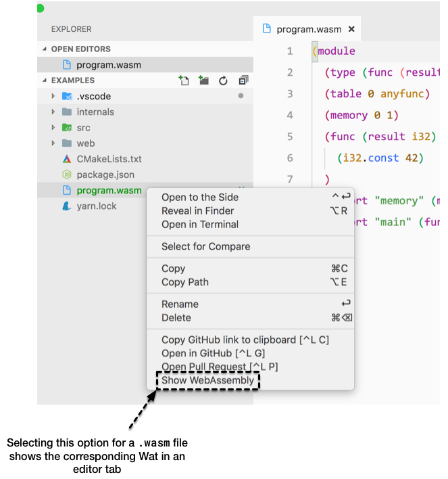
Task: Choose Show WebAssembly from context menu
Action: (207, 380)
